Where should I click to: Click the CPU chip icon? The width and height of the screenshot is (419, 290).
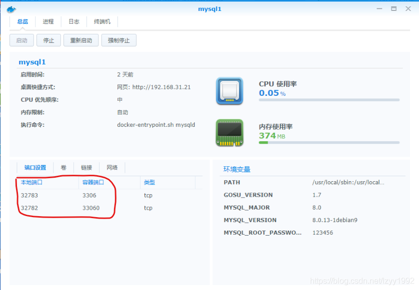229,91
